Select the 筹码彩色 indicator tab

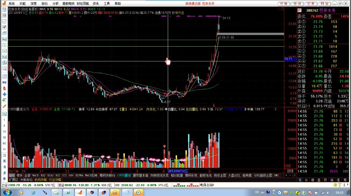coord(191,175)
